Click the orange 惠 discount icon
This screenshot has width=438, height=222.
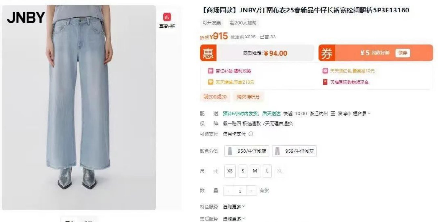208,53
